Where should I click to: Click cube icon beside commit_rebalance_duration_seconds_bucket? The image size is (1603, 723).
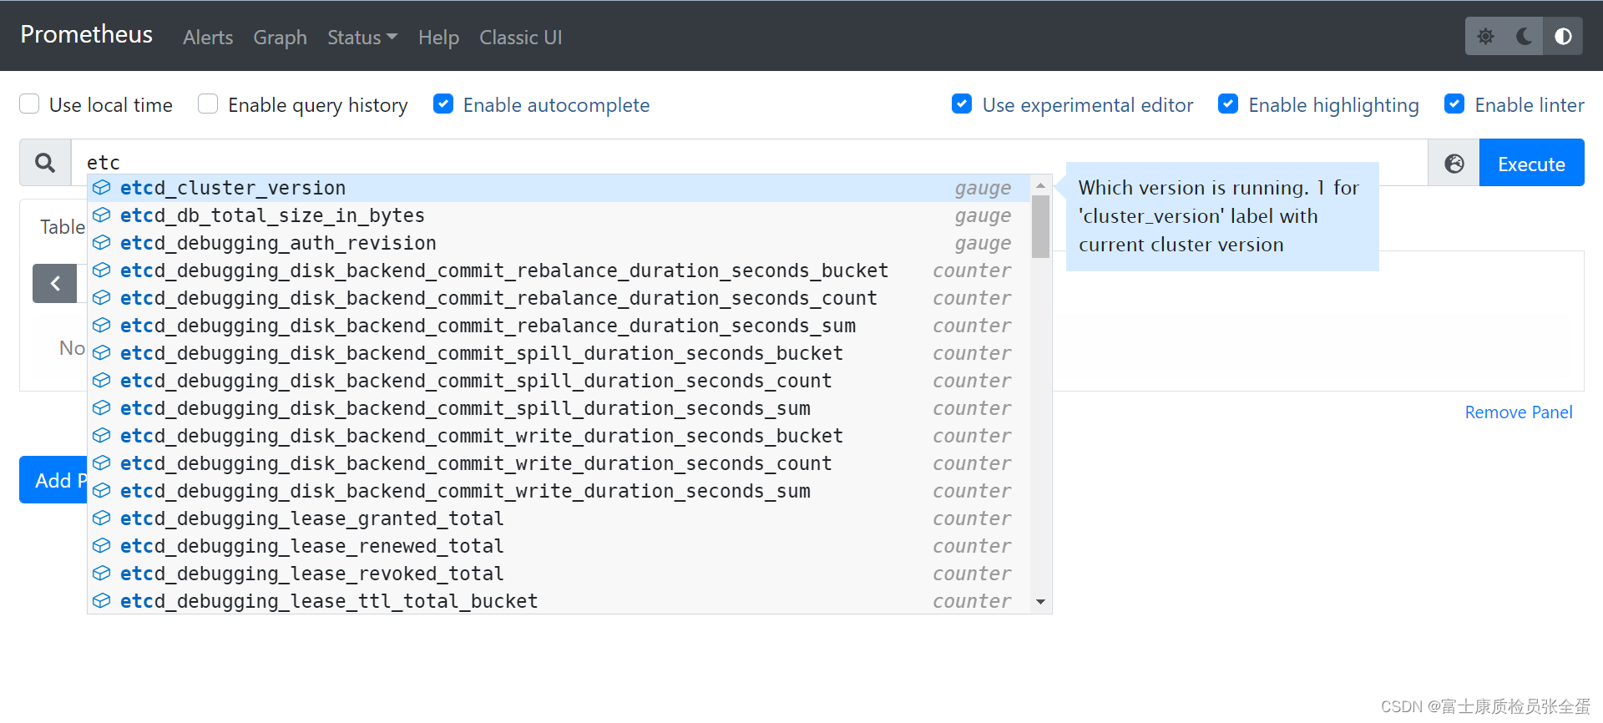tap(102, 270)
